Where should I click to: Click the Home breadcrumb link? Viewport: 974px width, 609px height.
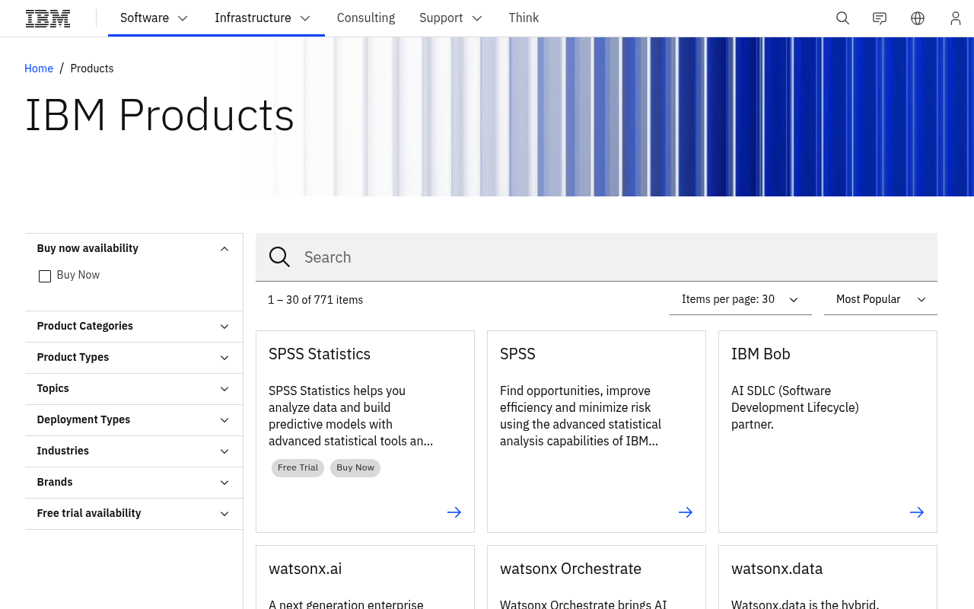pyautogui.click(x=39, y=69)
